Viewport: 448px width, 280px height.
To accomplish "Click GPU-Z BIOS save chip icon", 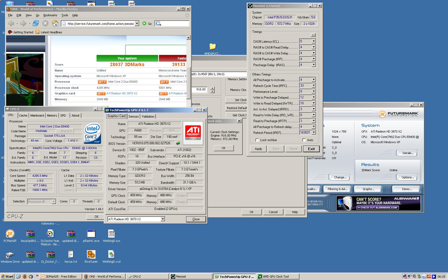I will [x=178, y=143].
